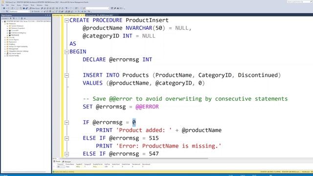The image size is (313, 176).
Task: Open the Window menu
Action: (x=39, y=5)
